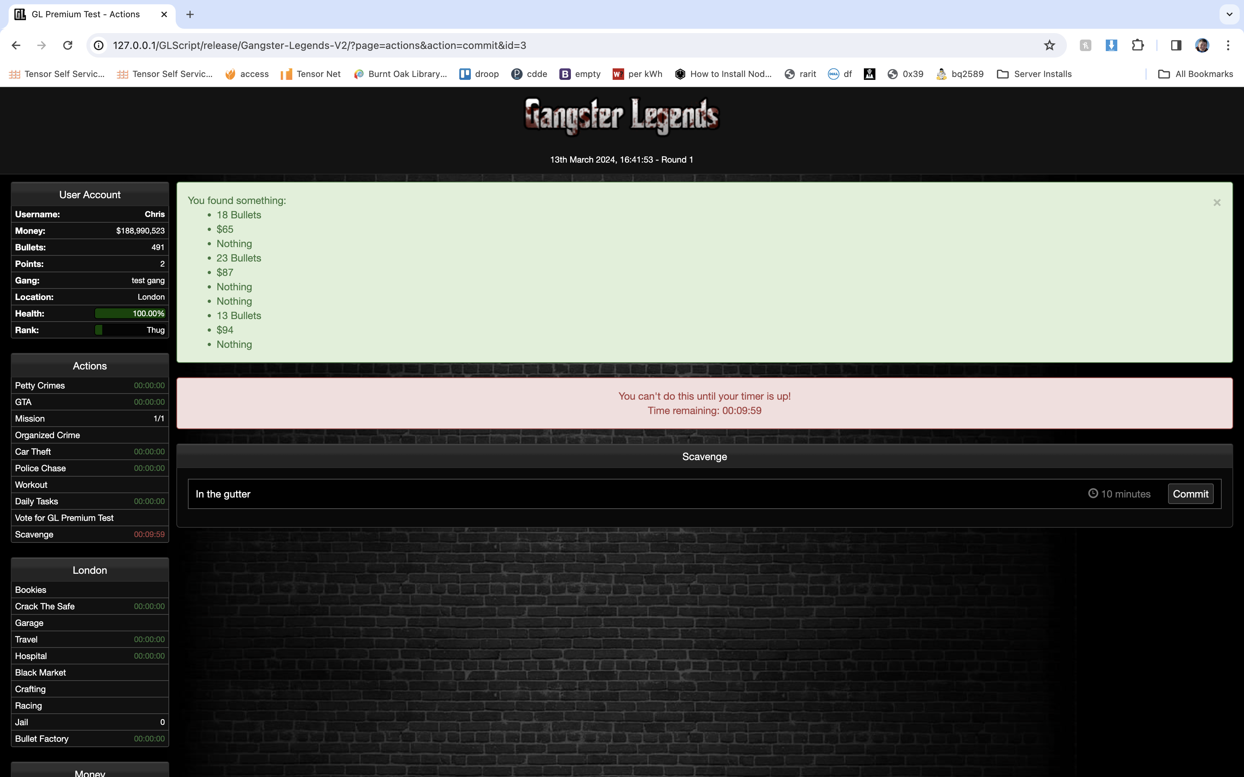The image size is (1244, 777).
Task: View site information icon in address bar
Action: (x=99, y=45)
